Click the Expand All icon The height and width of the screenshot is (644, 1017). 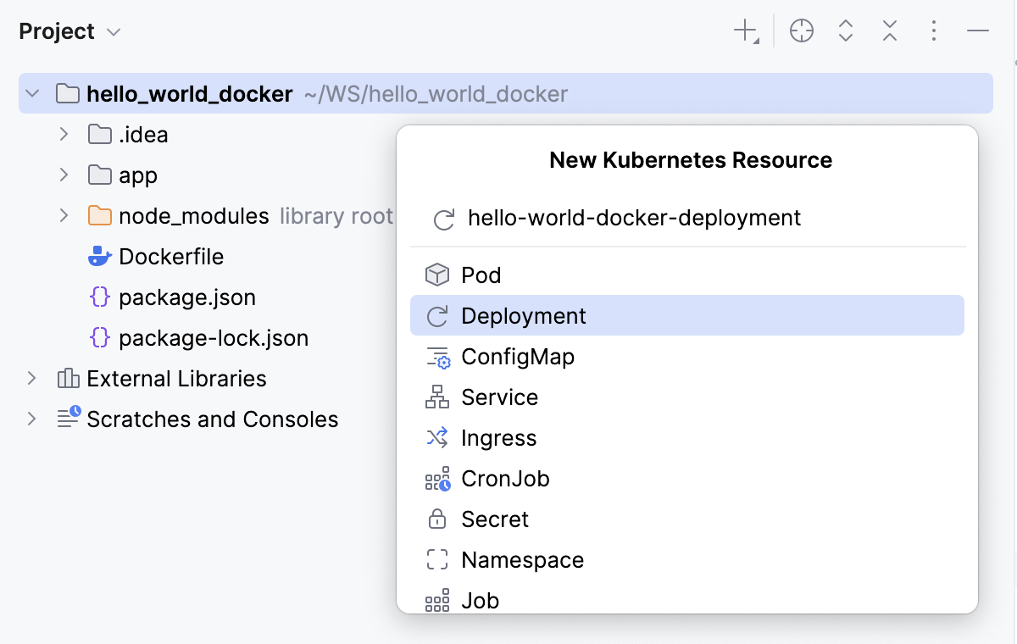pos(845,31)
